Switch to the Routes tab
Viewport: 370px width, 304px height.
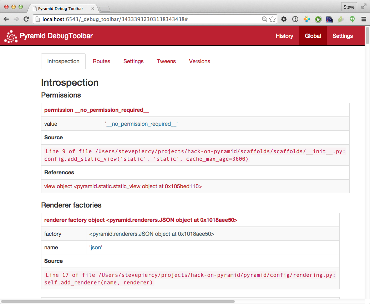[101, 61]
